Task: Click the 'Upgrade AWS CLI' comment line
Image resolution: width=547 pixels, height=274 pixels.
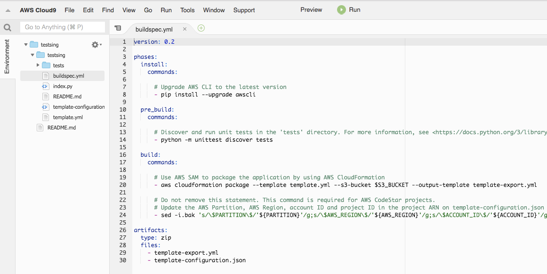Action: 220,87
